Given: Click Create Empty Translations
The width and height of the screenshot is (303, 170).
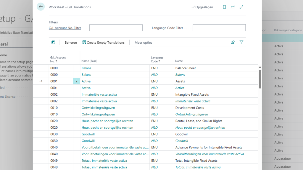Looking at the screenshot, I should point(103,42).
